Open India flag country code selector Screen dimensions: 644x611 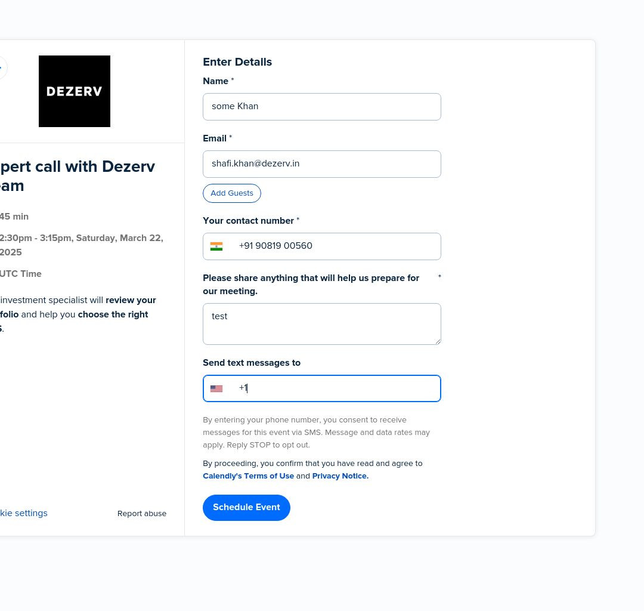pos(216,246)
